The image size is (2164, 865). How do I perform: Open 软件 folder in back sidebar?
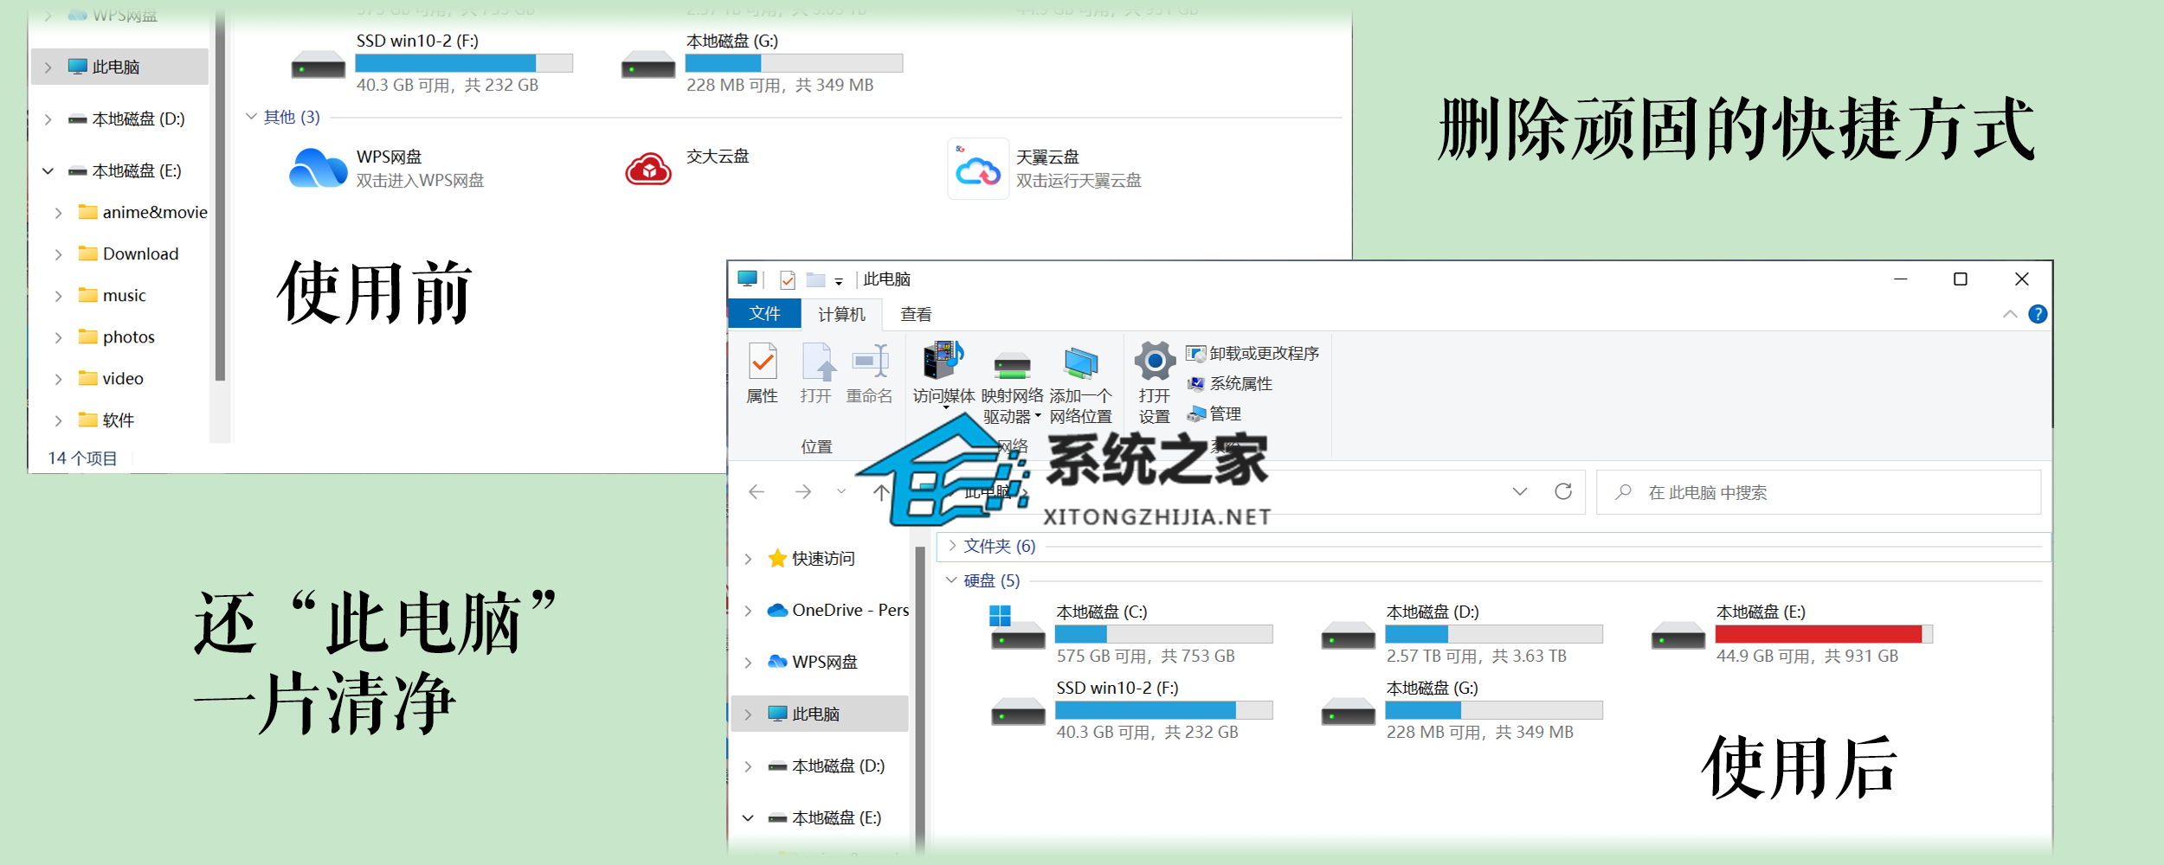pos(106,420)
